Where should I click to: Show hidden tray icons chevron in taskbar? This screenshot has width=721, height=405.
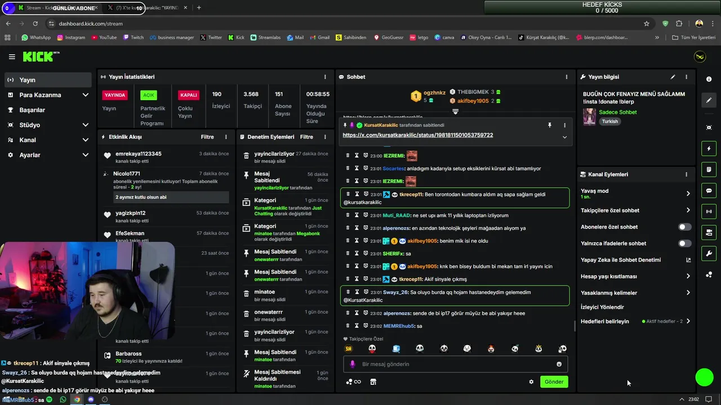pyautogui.click(x=682, y=399)
